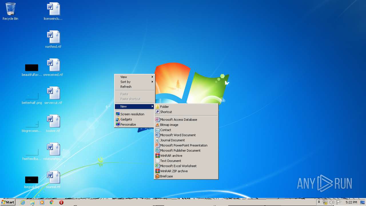
Task: Select the northmd.rtf file icon
Action: (53, 39)
